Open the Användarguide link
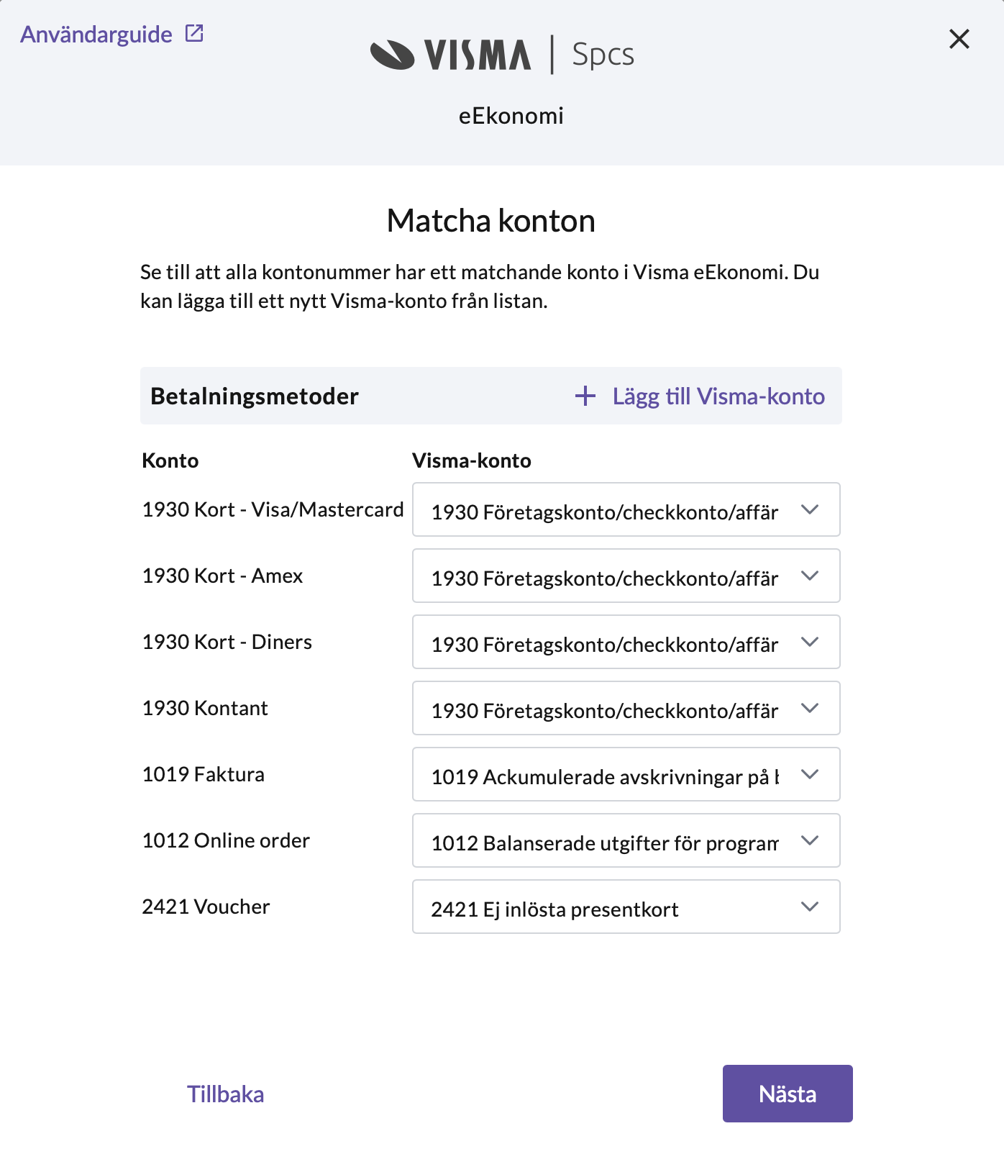The width and height of the screenshot is (1004, 1167). (96, 35)
